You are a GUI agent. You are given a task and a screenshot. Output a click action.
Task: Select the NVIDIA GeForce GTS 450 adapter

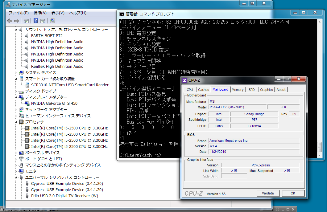click(x=54, y=103)
